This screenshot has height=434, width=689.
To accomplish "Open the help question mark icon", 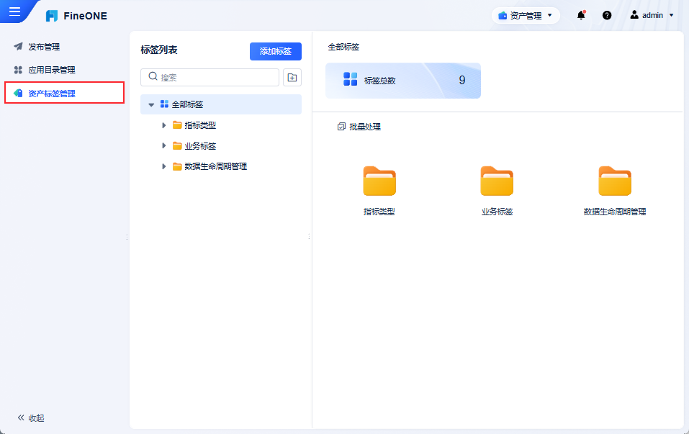I will (x=607, y=15).
